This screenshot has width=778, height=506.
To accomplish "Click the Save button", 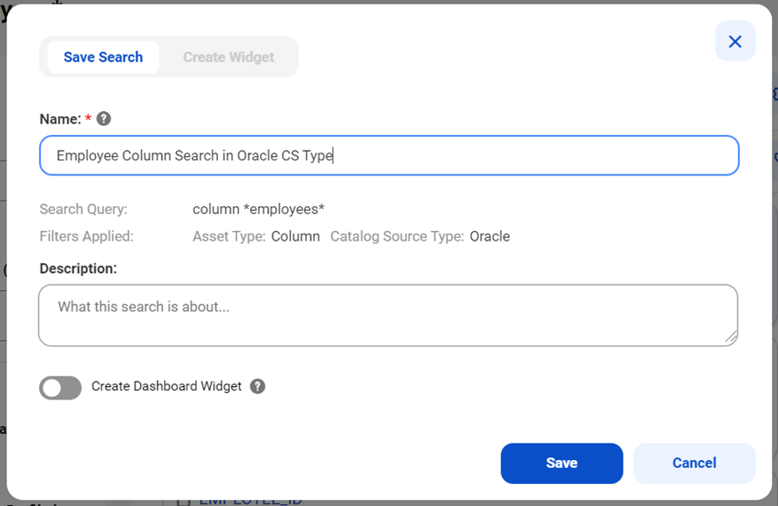I will [562, 464].
